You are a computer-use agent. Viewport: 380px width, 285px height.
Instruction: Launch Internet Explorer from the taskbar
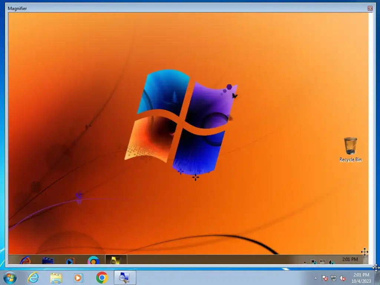tap(33, 278)
